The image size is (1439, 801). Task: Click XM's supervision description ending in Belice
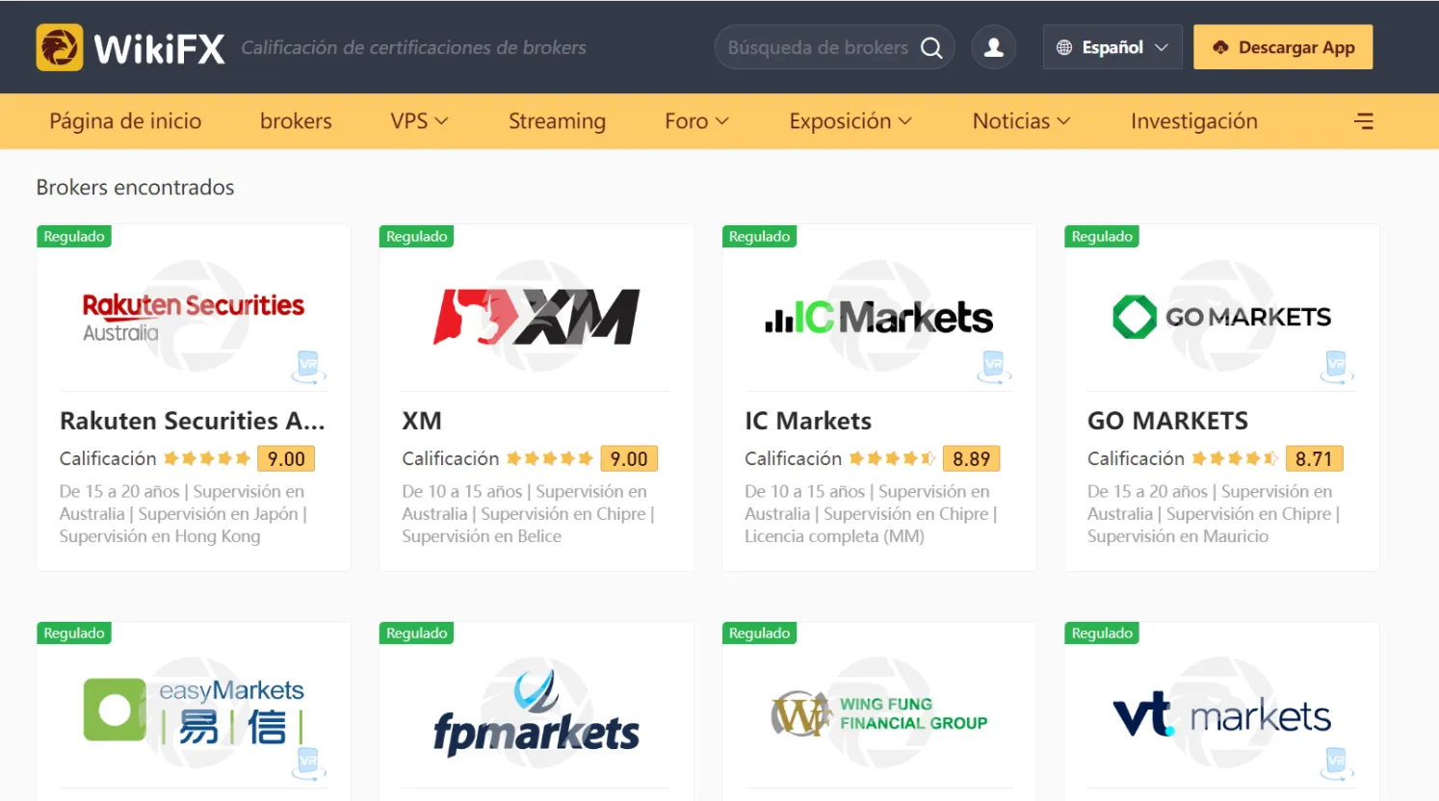coord(529,514)
